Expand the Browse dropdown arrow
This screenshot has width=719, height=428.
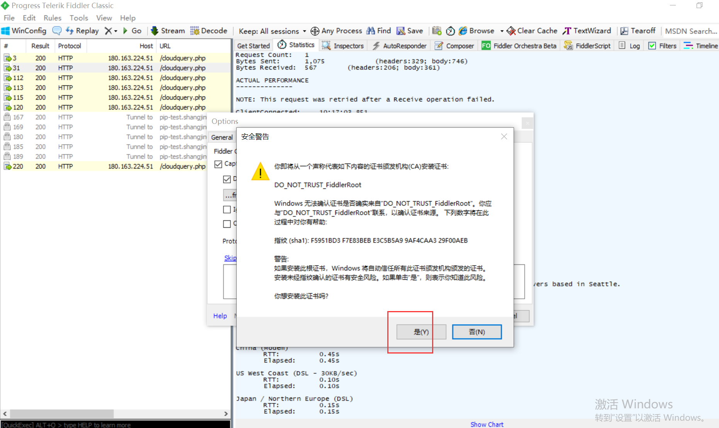point(502,31)
